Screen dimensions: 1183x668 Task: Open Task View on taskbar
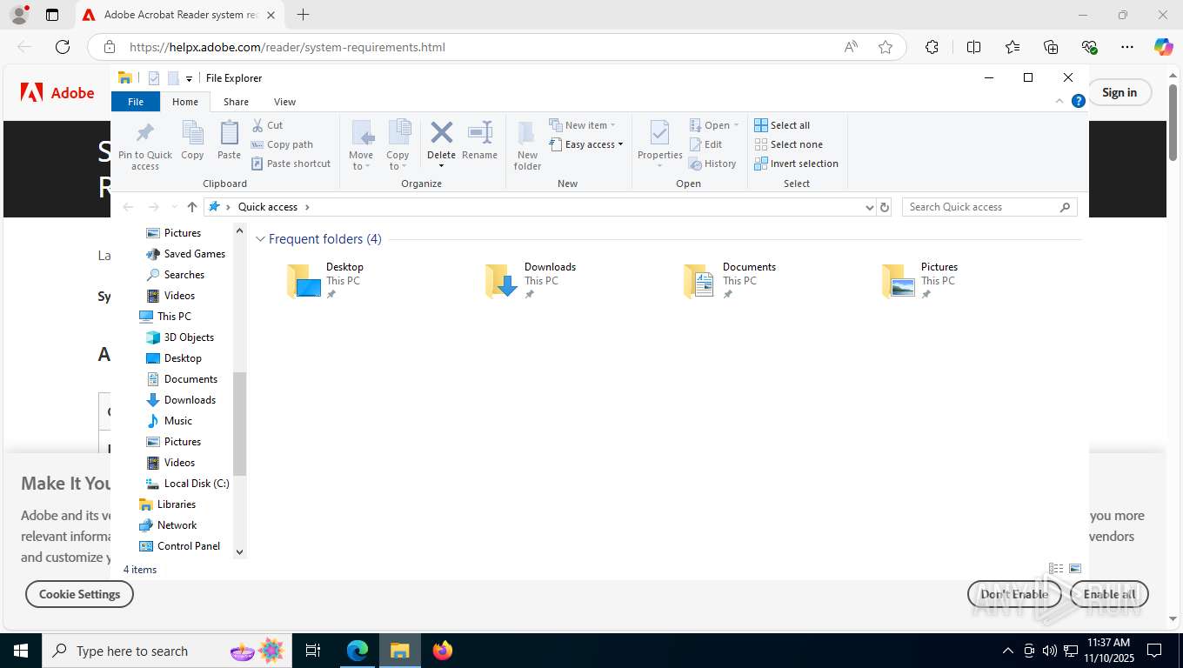[313, 651]
